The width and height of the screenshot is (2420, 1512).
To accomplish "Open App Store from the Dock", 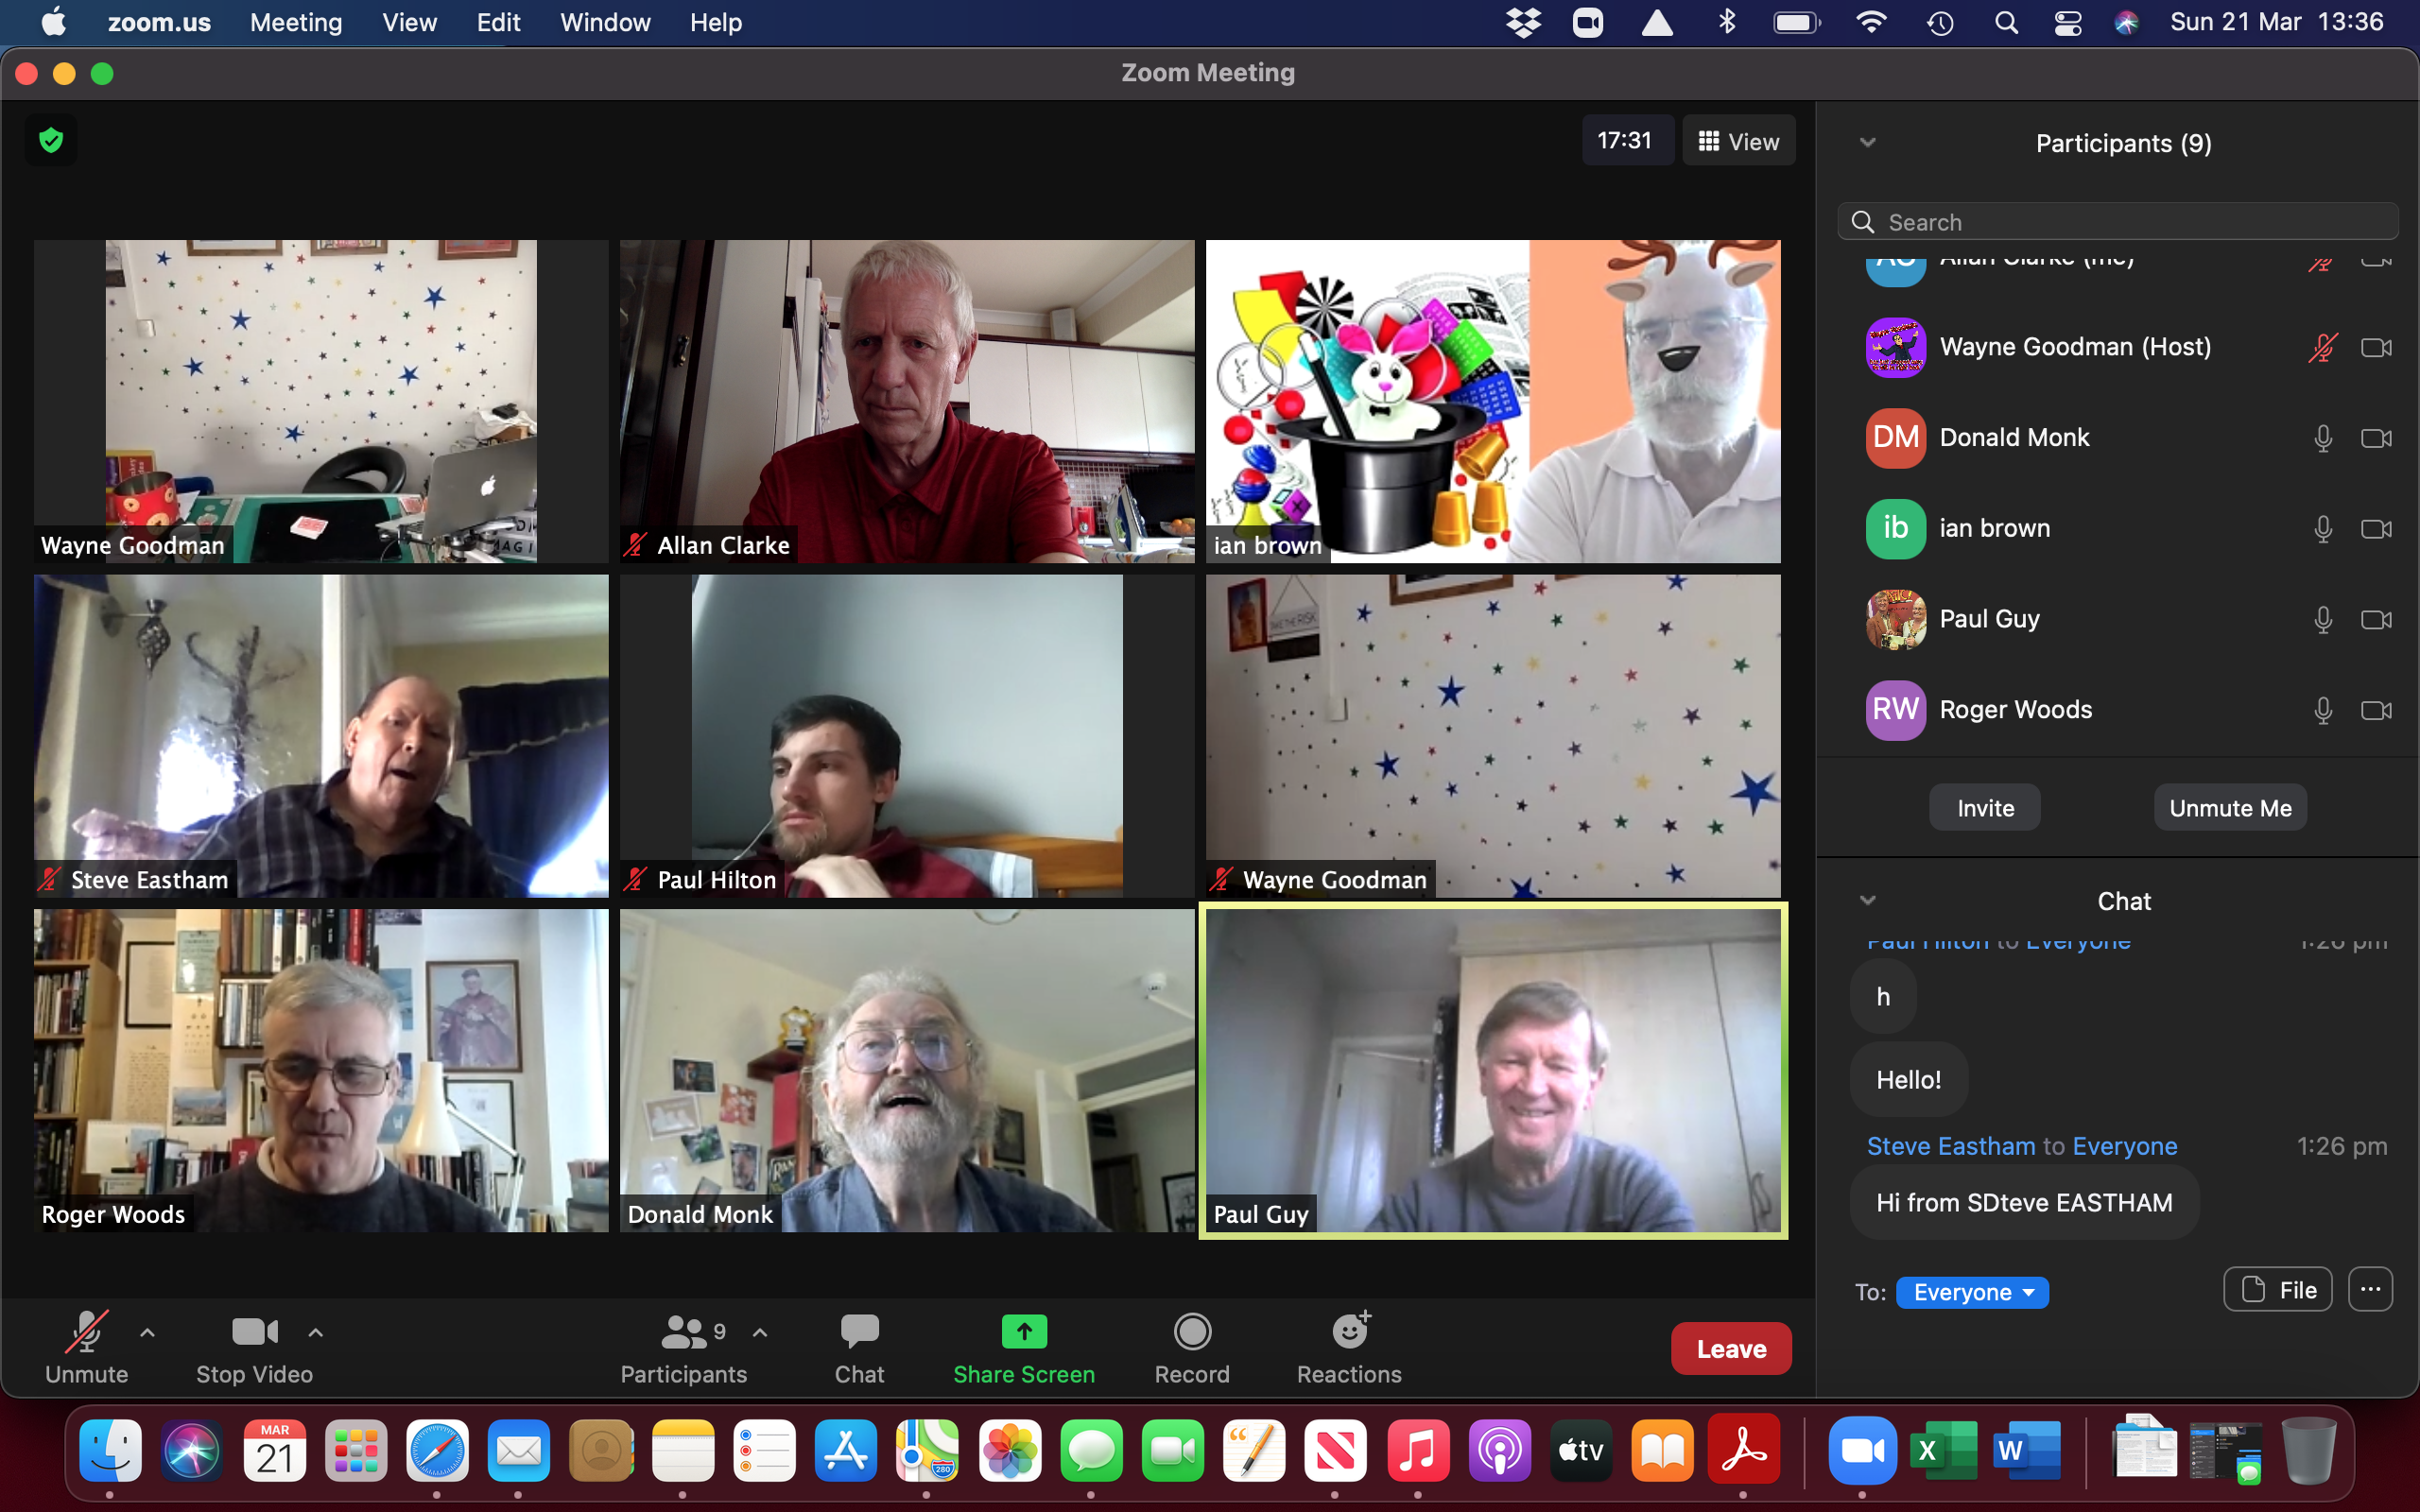I will coord(846,1450).
